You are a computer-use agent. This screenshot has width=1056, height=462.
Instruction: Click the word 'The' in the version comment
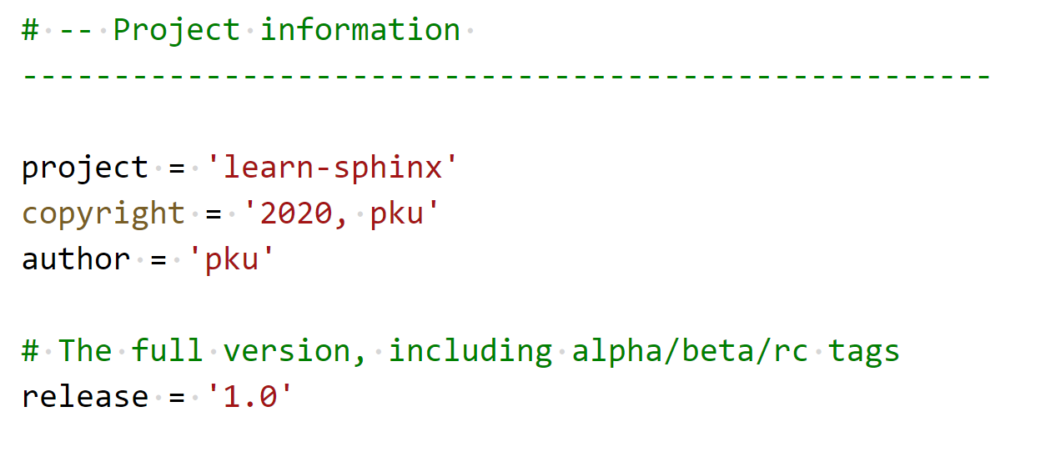85,351
